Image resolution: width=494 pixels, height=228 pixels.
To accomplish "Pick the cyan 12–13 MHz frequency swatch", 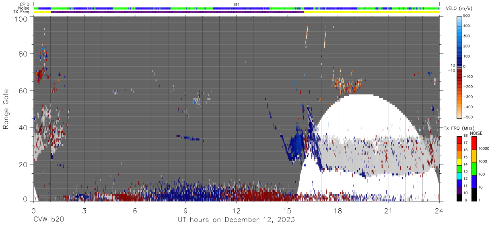I will coord(459,176).
